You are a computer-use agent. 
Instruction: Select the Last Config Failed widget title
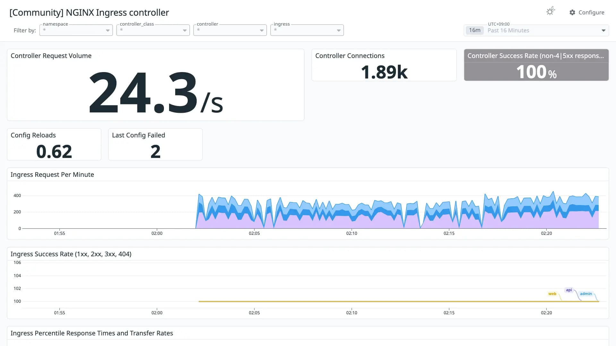(x=139, y=135)
